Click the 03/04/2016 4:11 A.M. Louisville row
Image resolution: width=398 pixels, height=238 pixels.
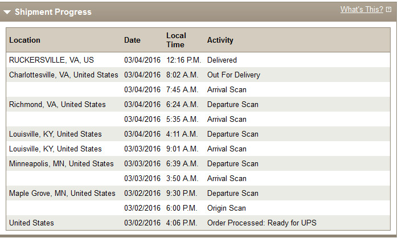(198, 134)
